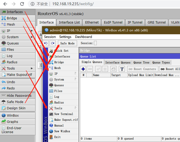Toggle Hide Passwords in webfig sidebar
The height and width of the screenshot is (142, 180).
click(18, 96)
